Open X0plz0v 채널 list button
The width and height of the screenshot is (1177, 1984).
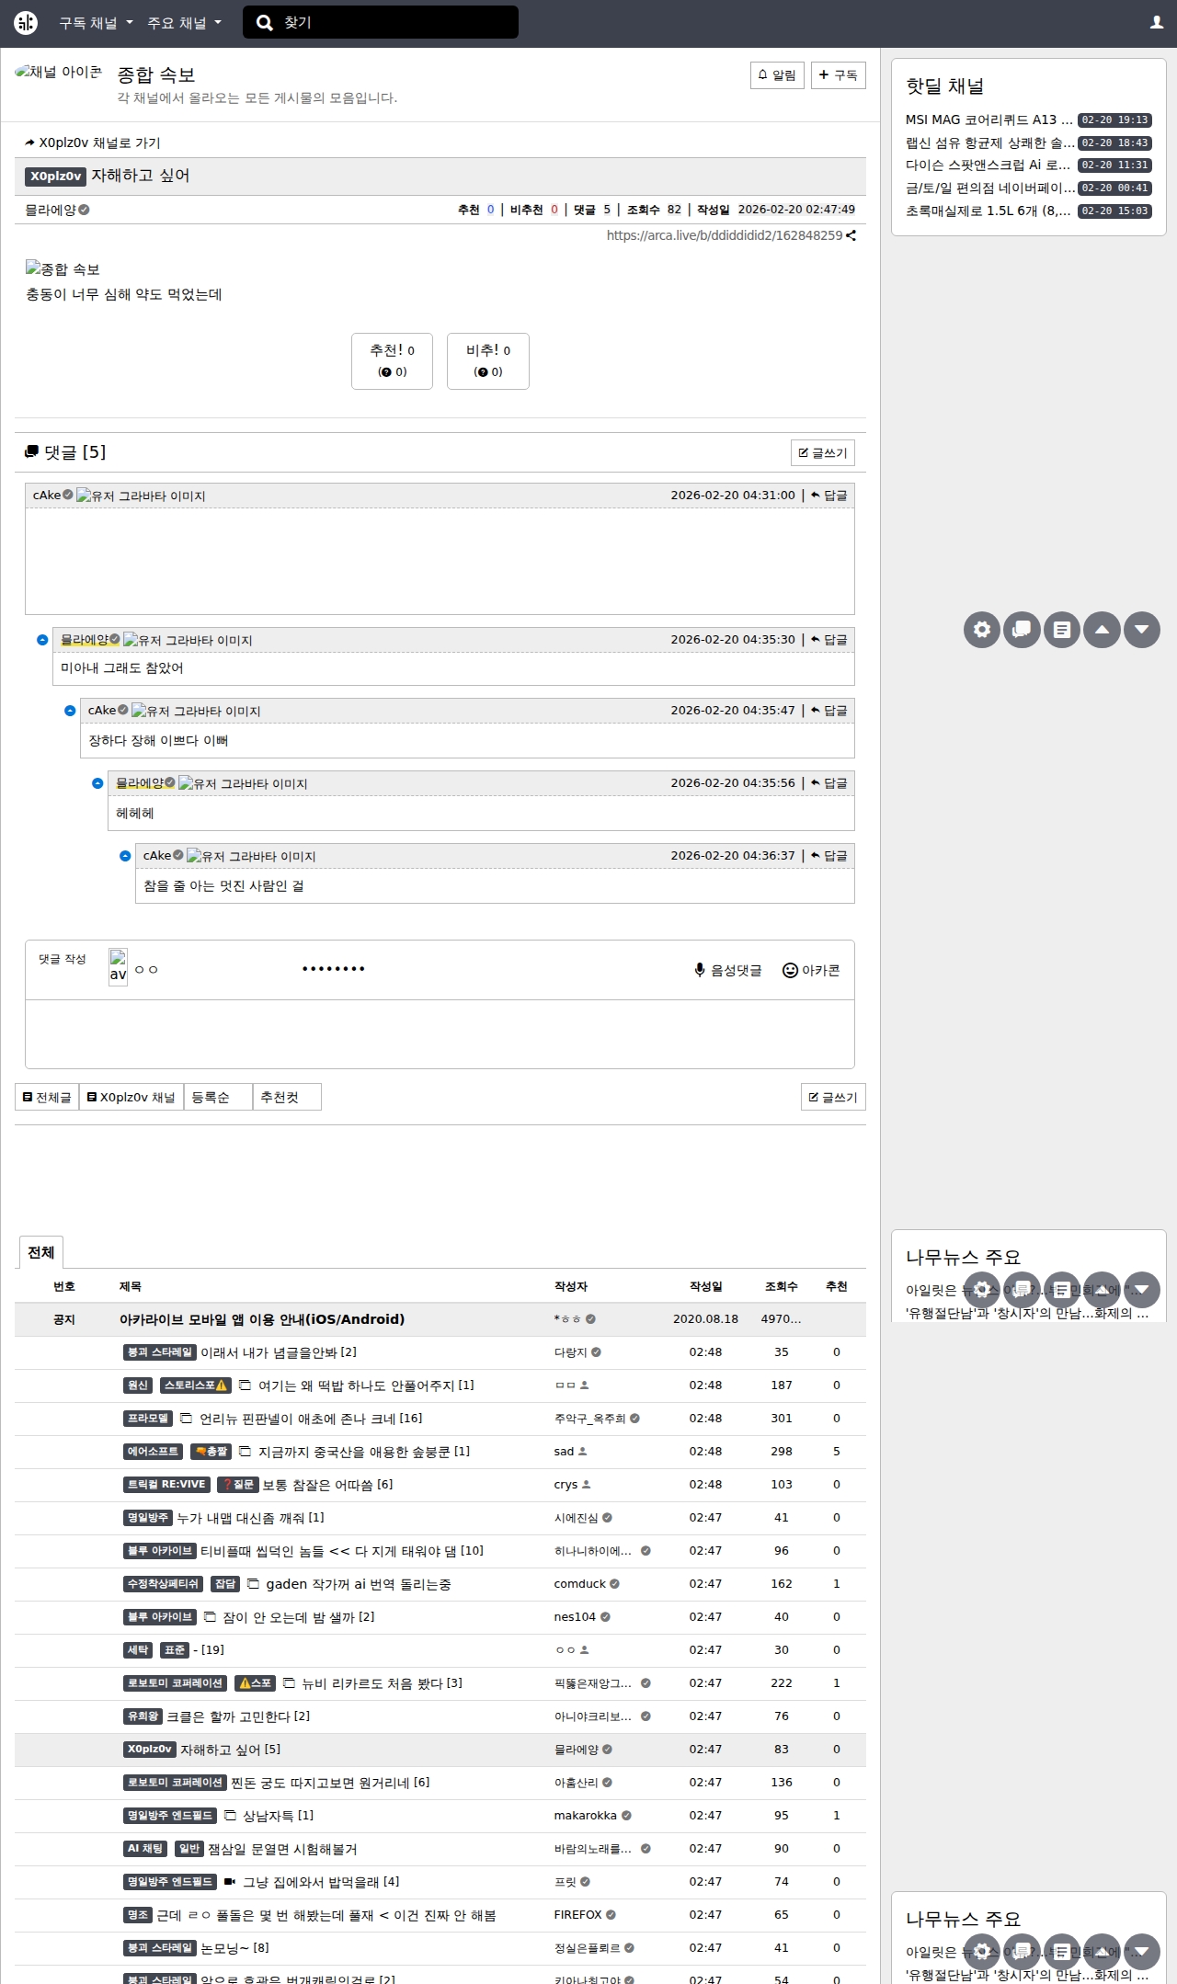[x=131, y=1097]
